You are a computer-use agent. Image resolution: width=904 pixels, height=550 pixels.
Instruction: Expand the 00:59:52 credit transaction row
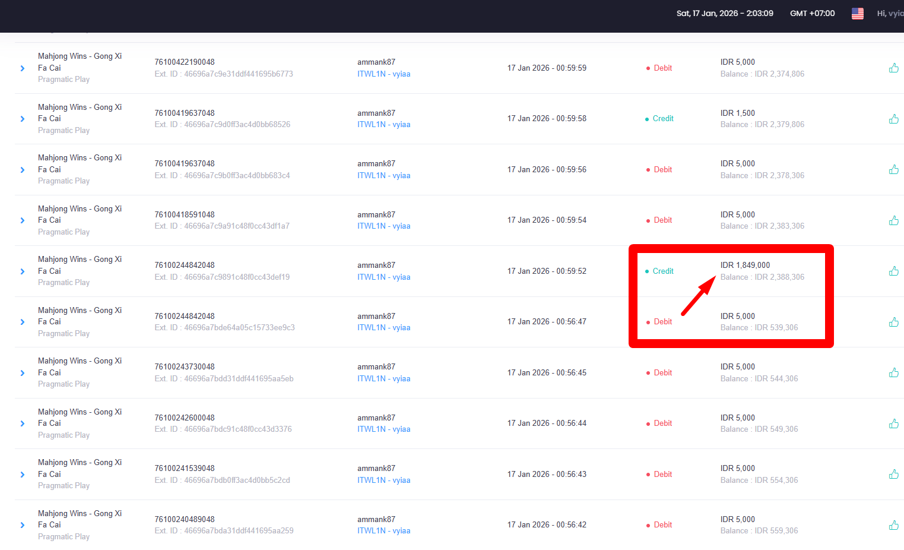click(23, 271)
